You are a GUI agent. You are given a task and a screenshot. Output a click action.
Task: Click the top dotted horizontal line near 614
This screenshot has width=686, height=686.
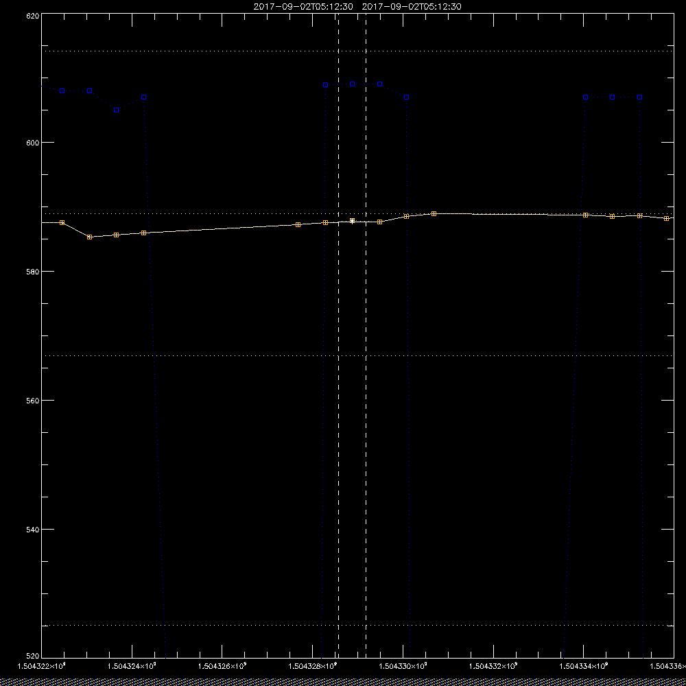[x=357, y=51]
